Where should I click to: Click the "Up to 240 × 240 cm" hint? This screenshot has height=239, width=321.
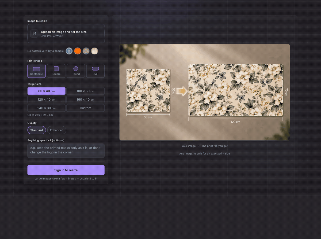(x=40, y=115)
